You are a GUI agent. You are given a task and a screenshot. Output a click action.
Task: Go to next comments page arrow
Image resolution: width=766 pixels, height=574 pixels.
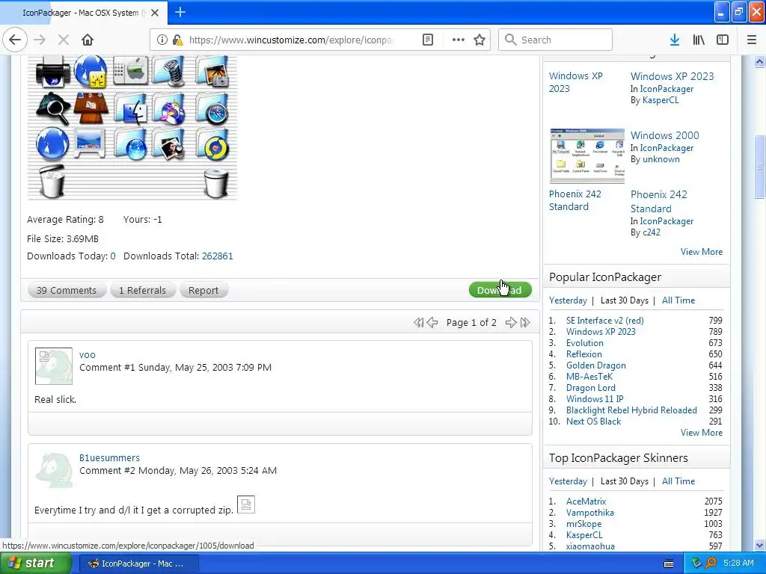tap(510, 322)
